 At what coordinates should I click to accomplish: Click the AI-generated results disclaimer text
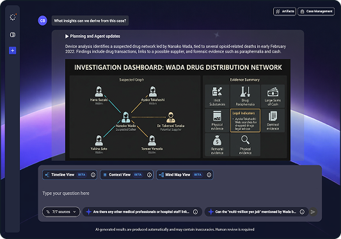175,229
